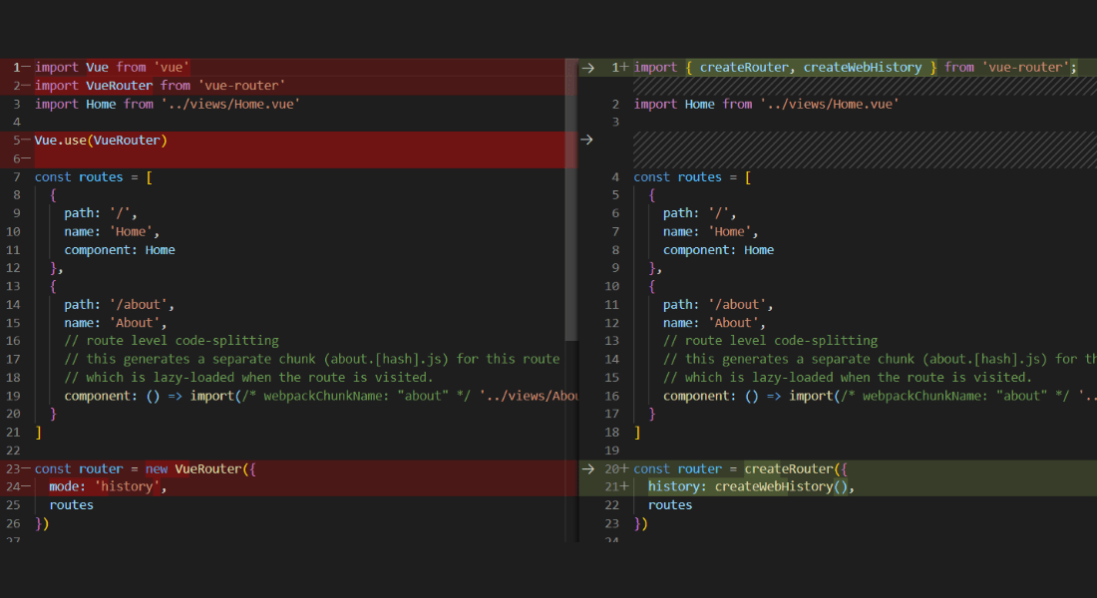Click "routes" on line 22 of right pane
This screenshot has height=598, width=1097.
670,505
